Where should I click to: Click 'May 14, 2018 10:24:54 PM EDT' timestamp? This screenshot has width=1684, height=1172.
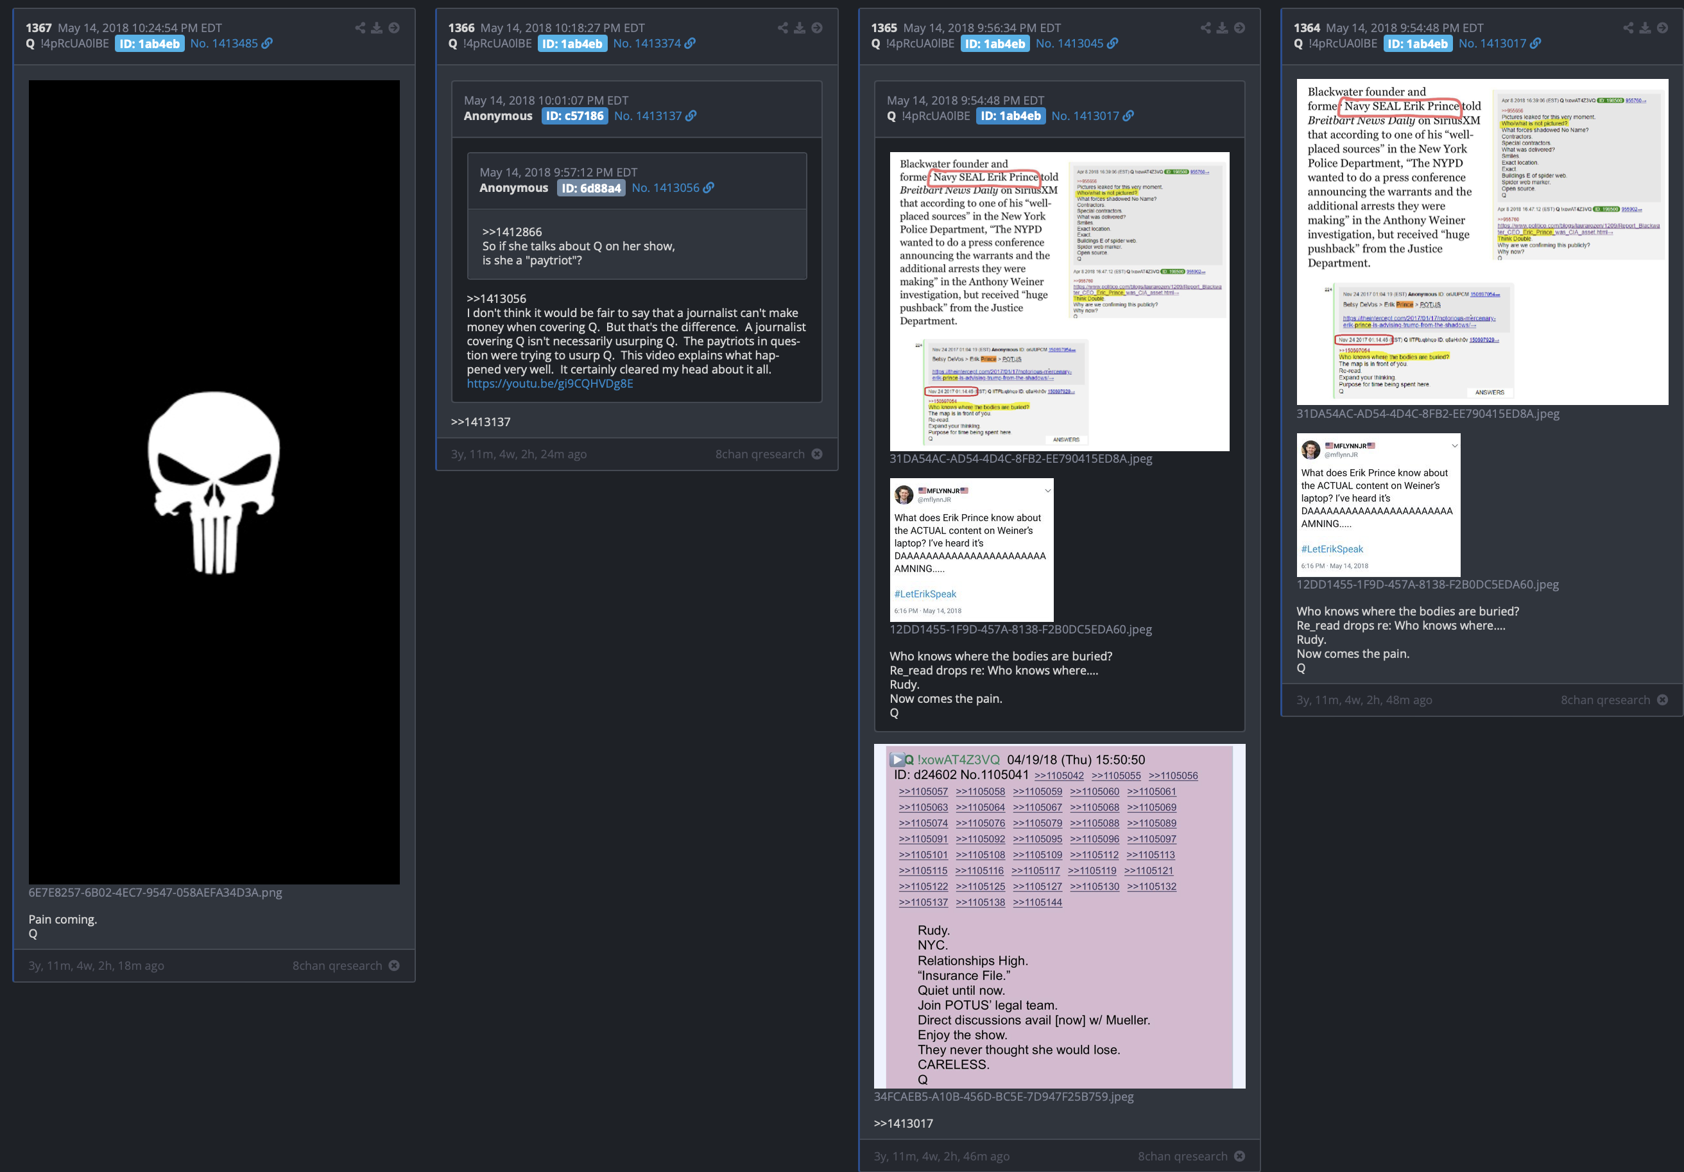pyautogui.click(x=139, y=28)
